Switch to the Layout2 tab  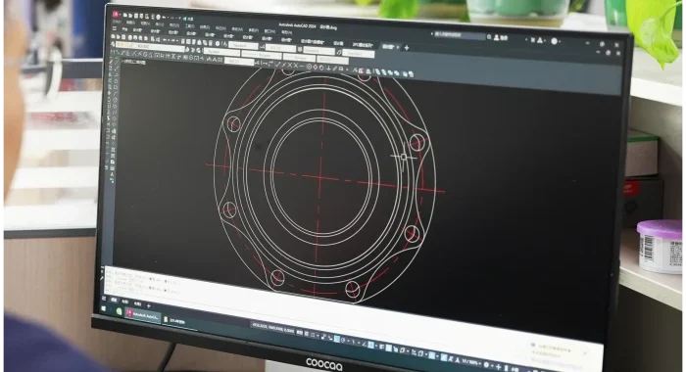pos(137,303)
